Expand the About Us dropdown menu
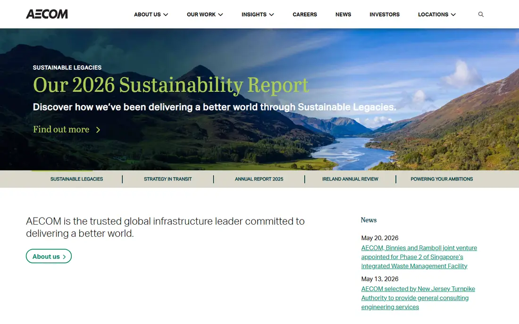 151,15
